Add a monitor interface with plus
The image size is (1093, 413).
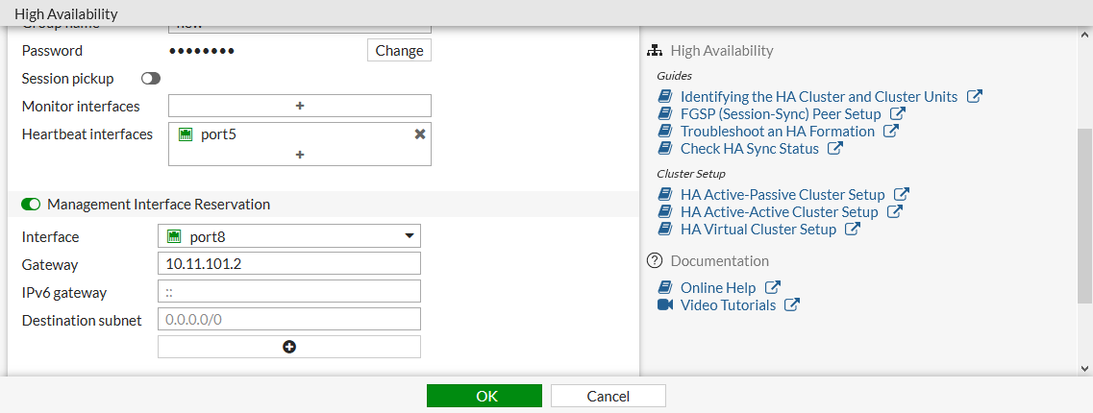300,106
